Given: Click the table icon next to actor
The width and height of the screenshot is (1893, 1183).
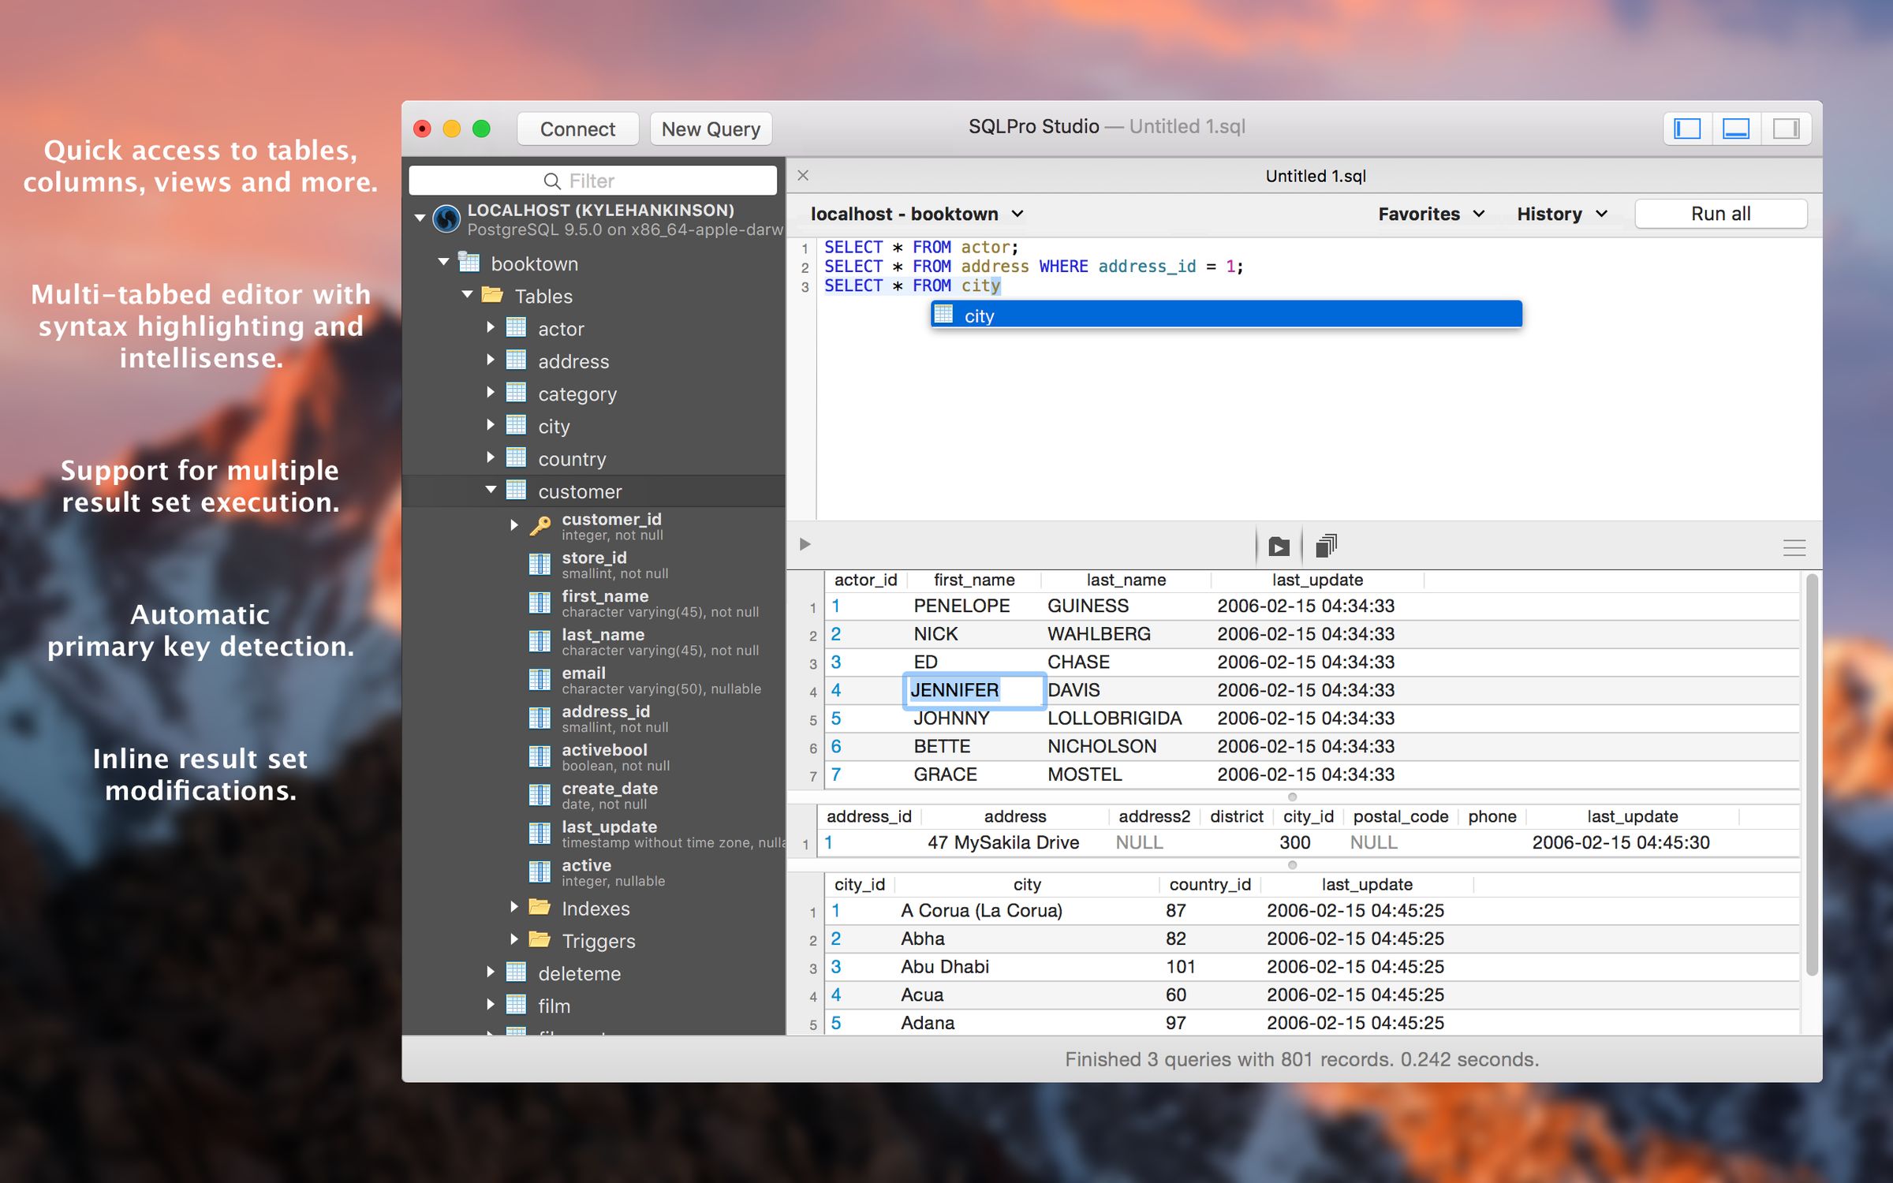Looking at the screenshot, I should pyautogui.click(x=515, y=328).
